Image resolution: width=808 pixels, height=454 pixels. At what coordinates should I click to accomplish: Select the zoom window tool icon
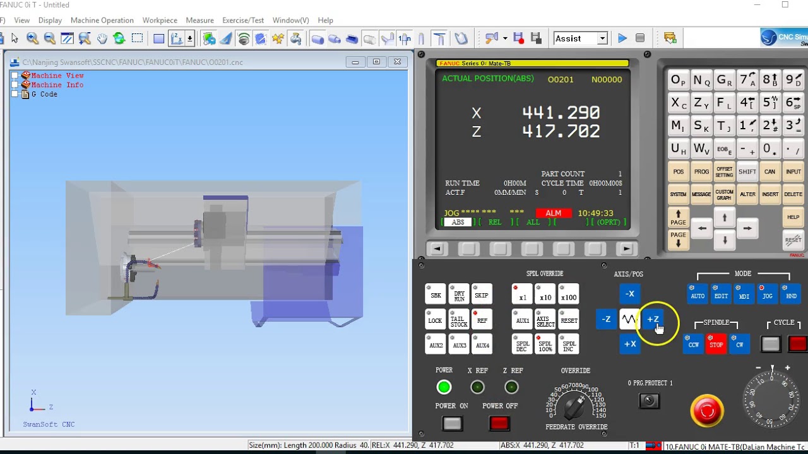(68, 38)
